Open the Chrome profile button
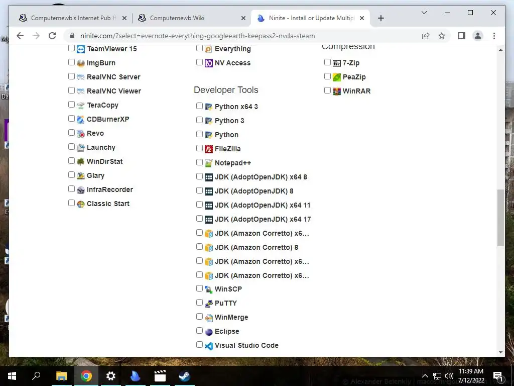 478,36
